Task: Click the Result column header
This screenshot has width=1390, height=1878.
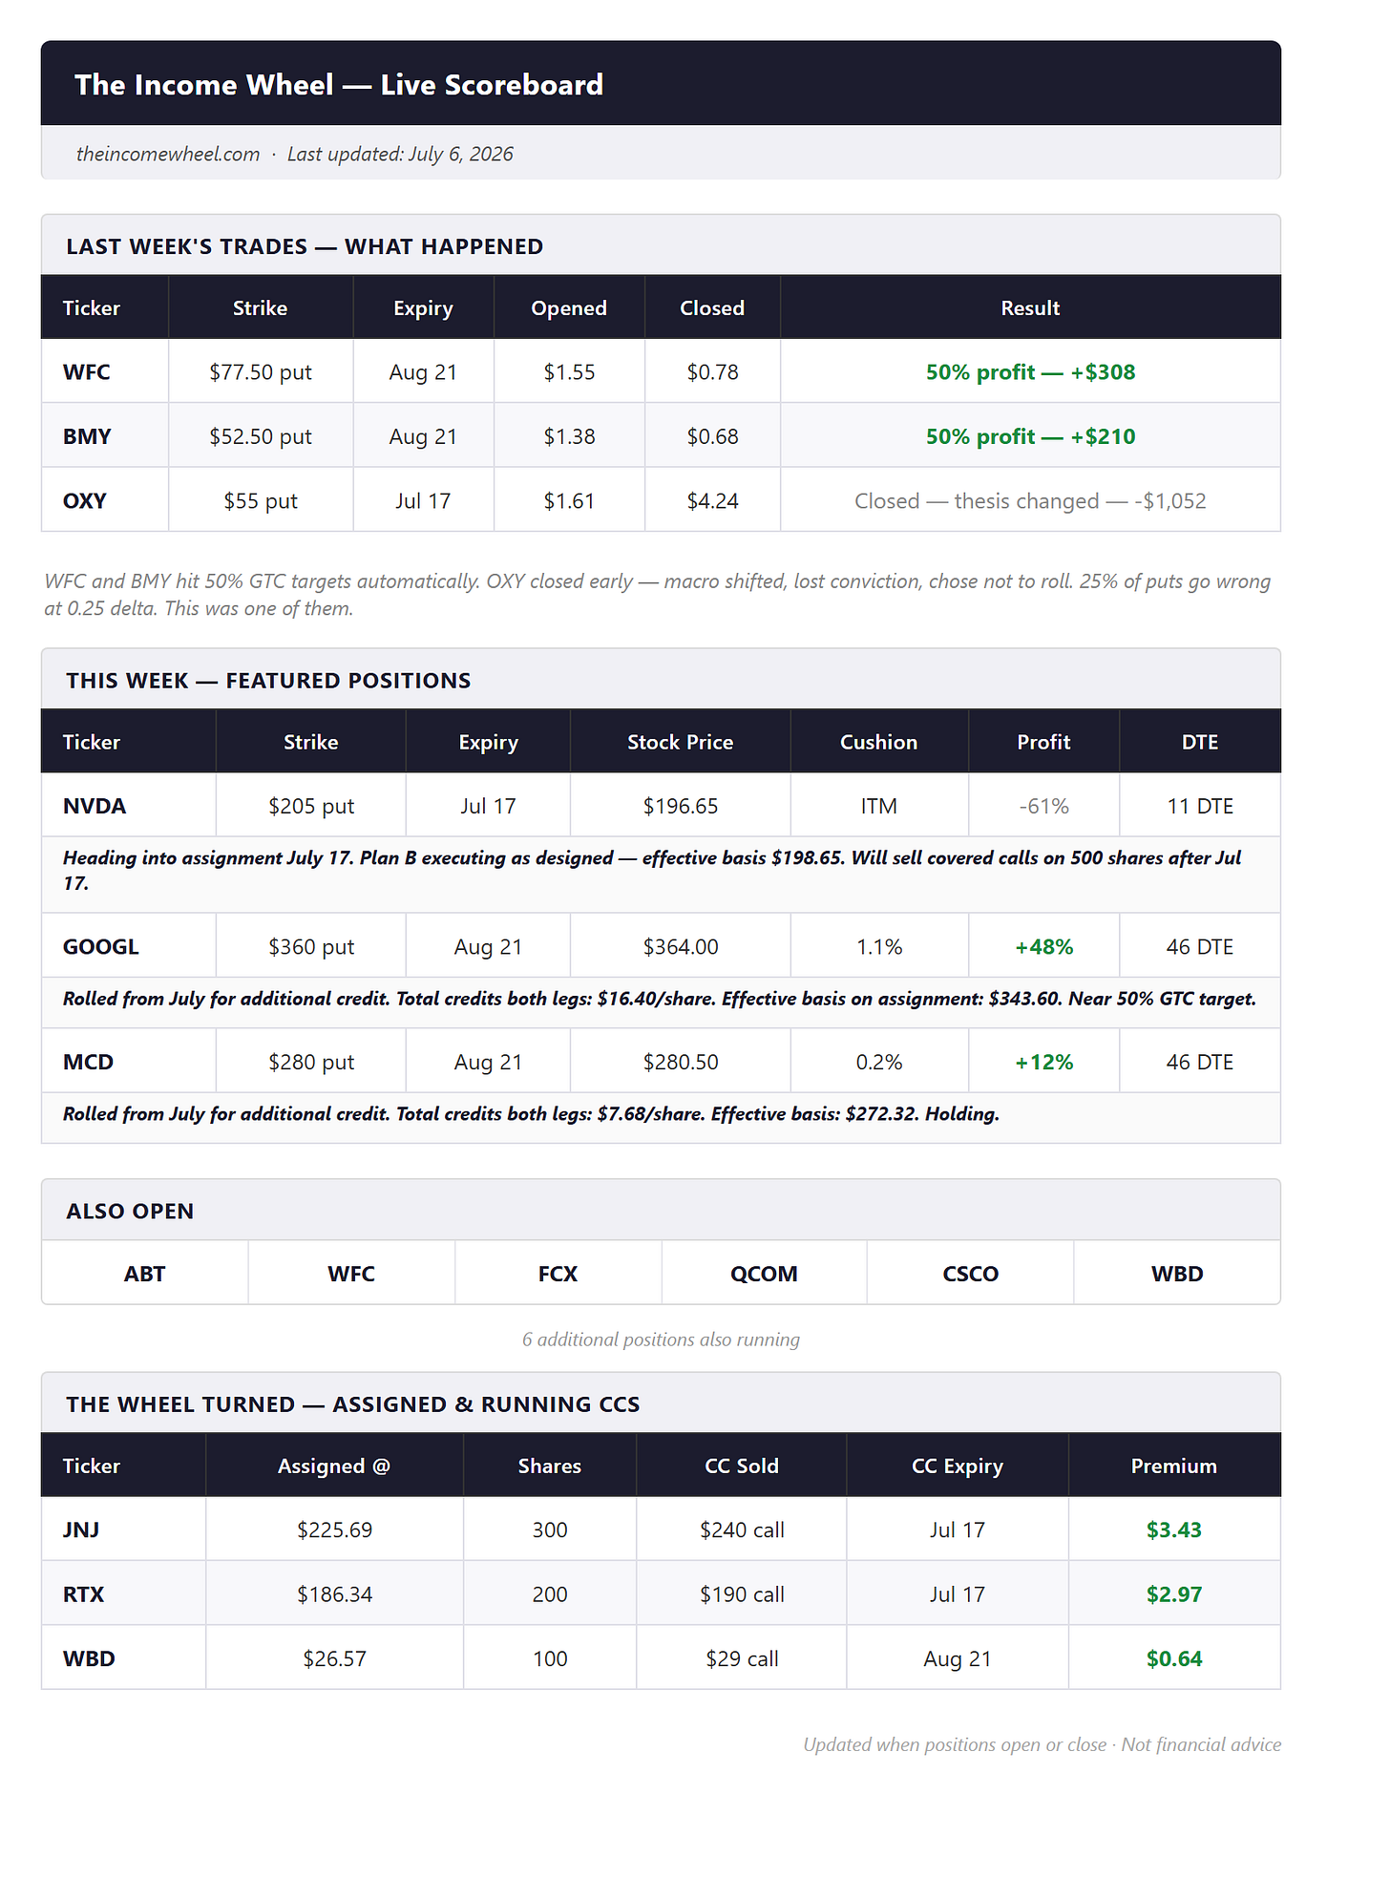Action: tap(1030, 308)
